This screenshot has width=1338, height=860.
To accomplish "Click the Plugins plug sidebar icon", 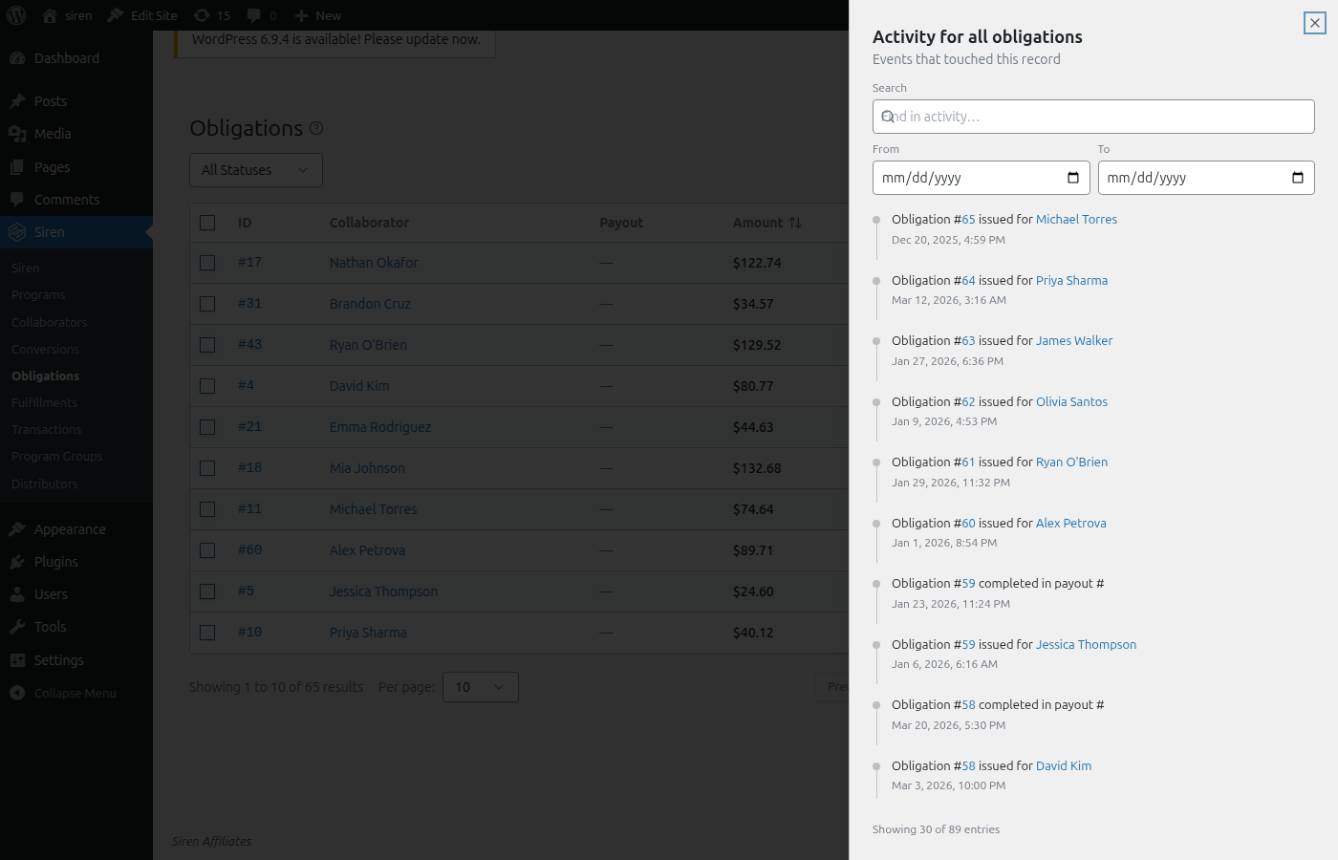I will tap(19, 562).
